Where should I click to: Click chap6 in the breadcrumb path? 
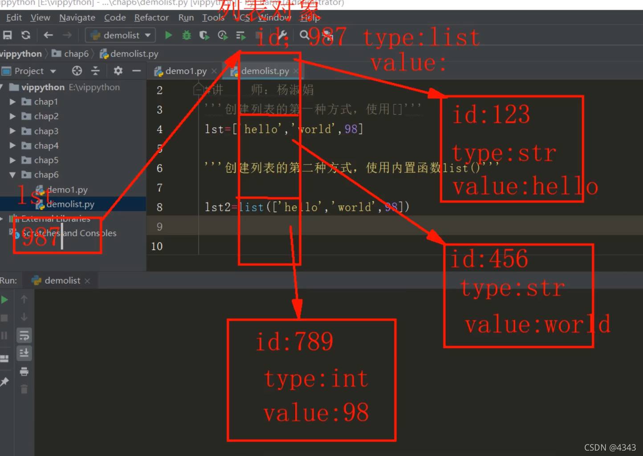coord(76,54)
